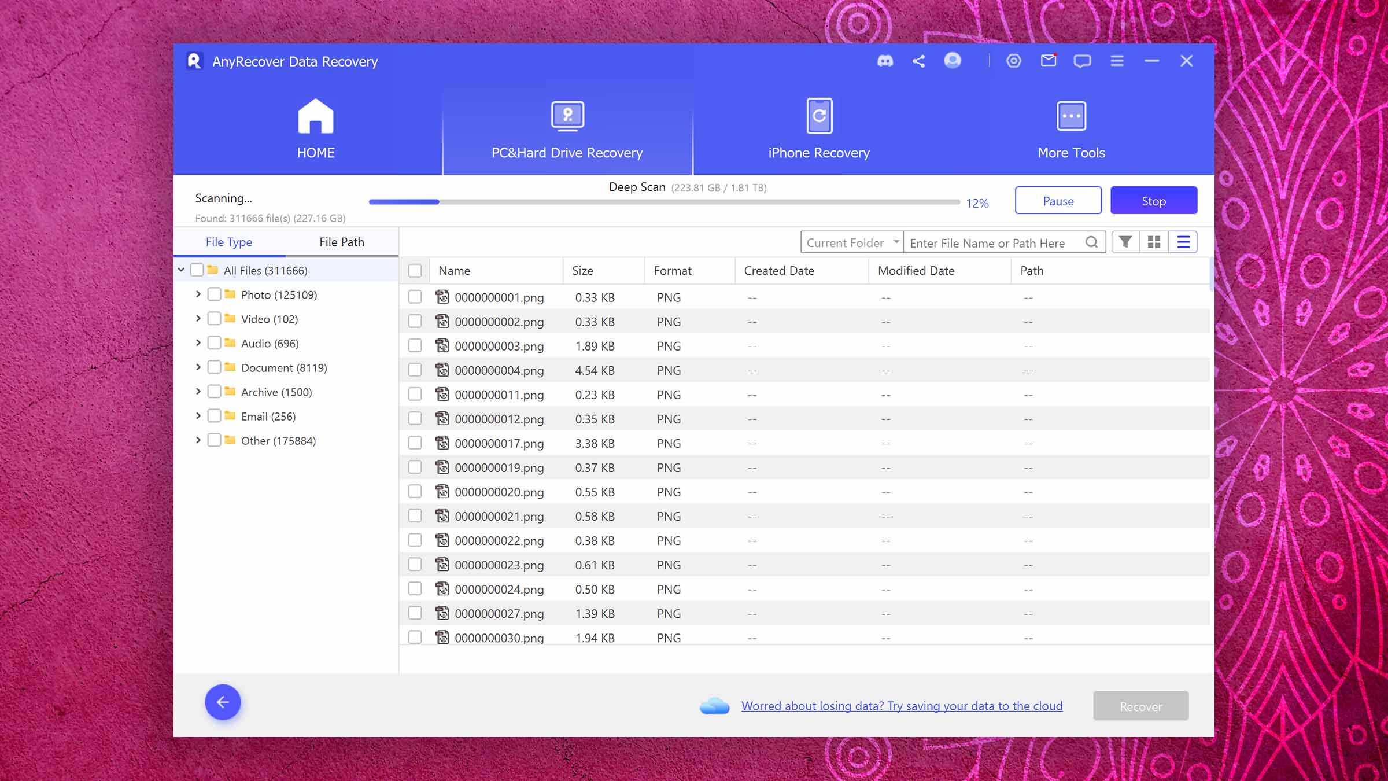Open the Current Folder dropdown
The width and height of the screenshot is (1388, 781).
click(x=852, y=242)
